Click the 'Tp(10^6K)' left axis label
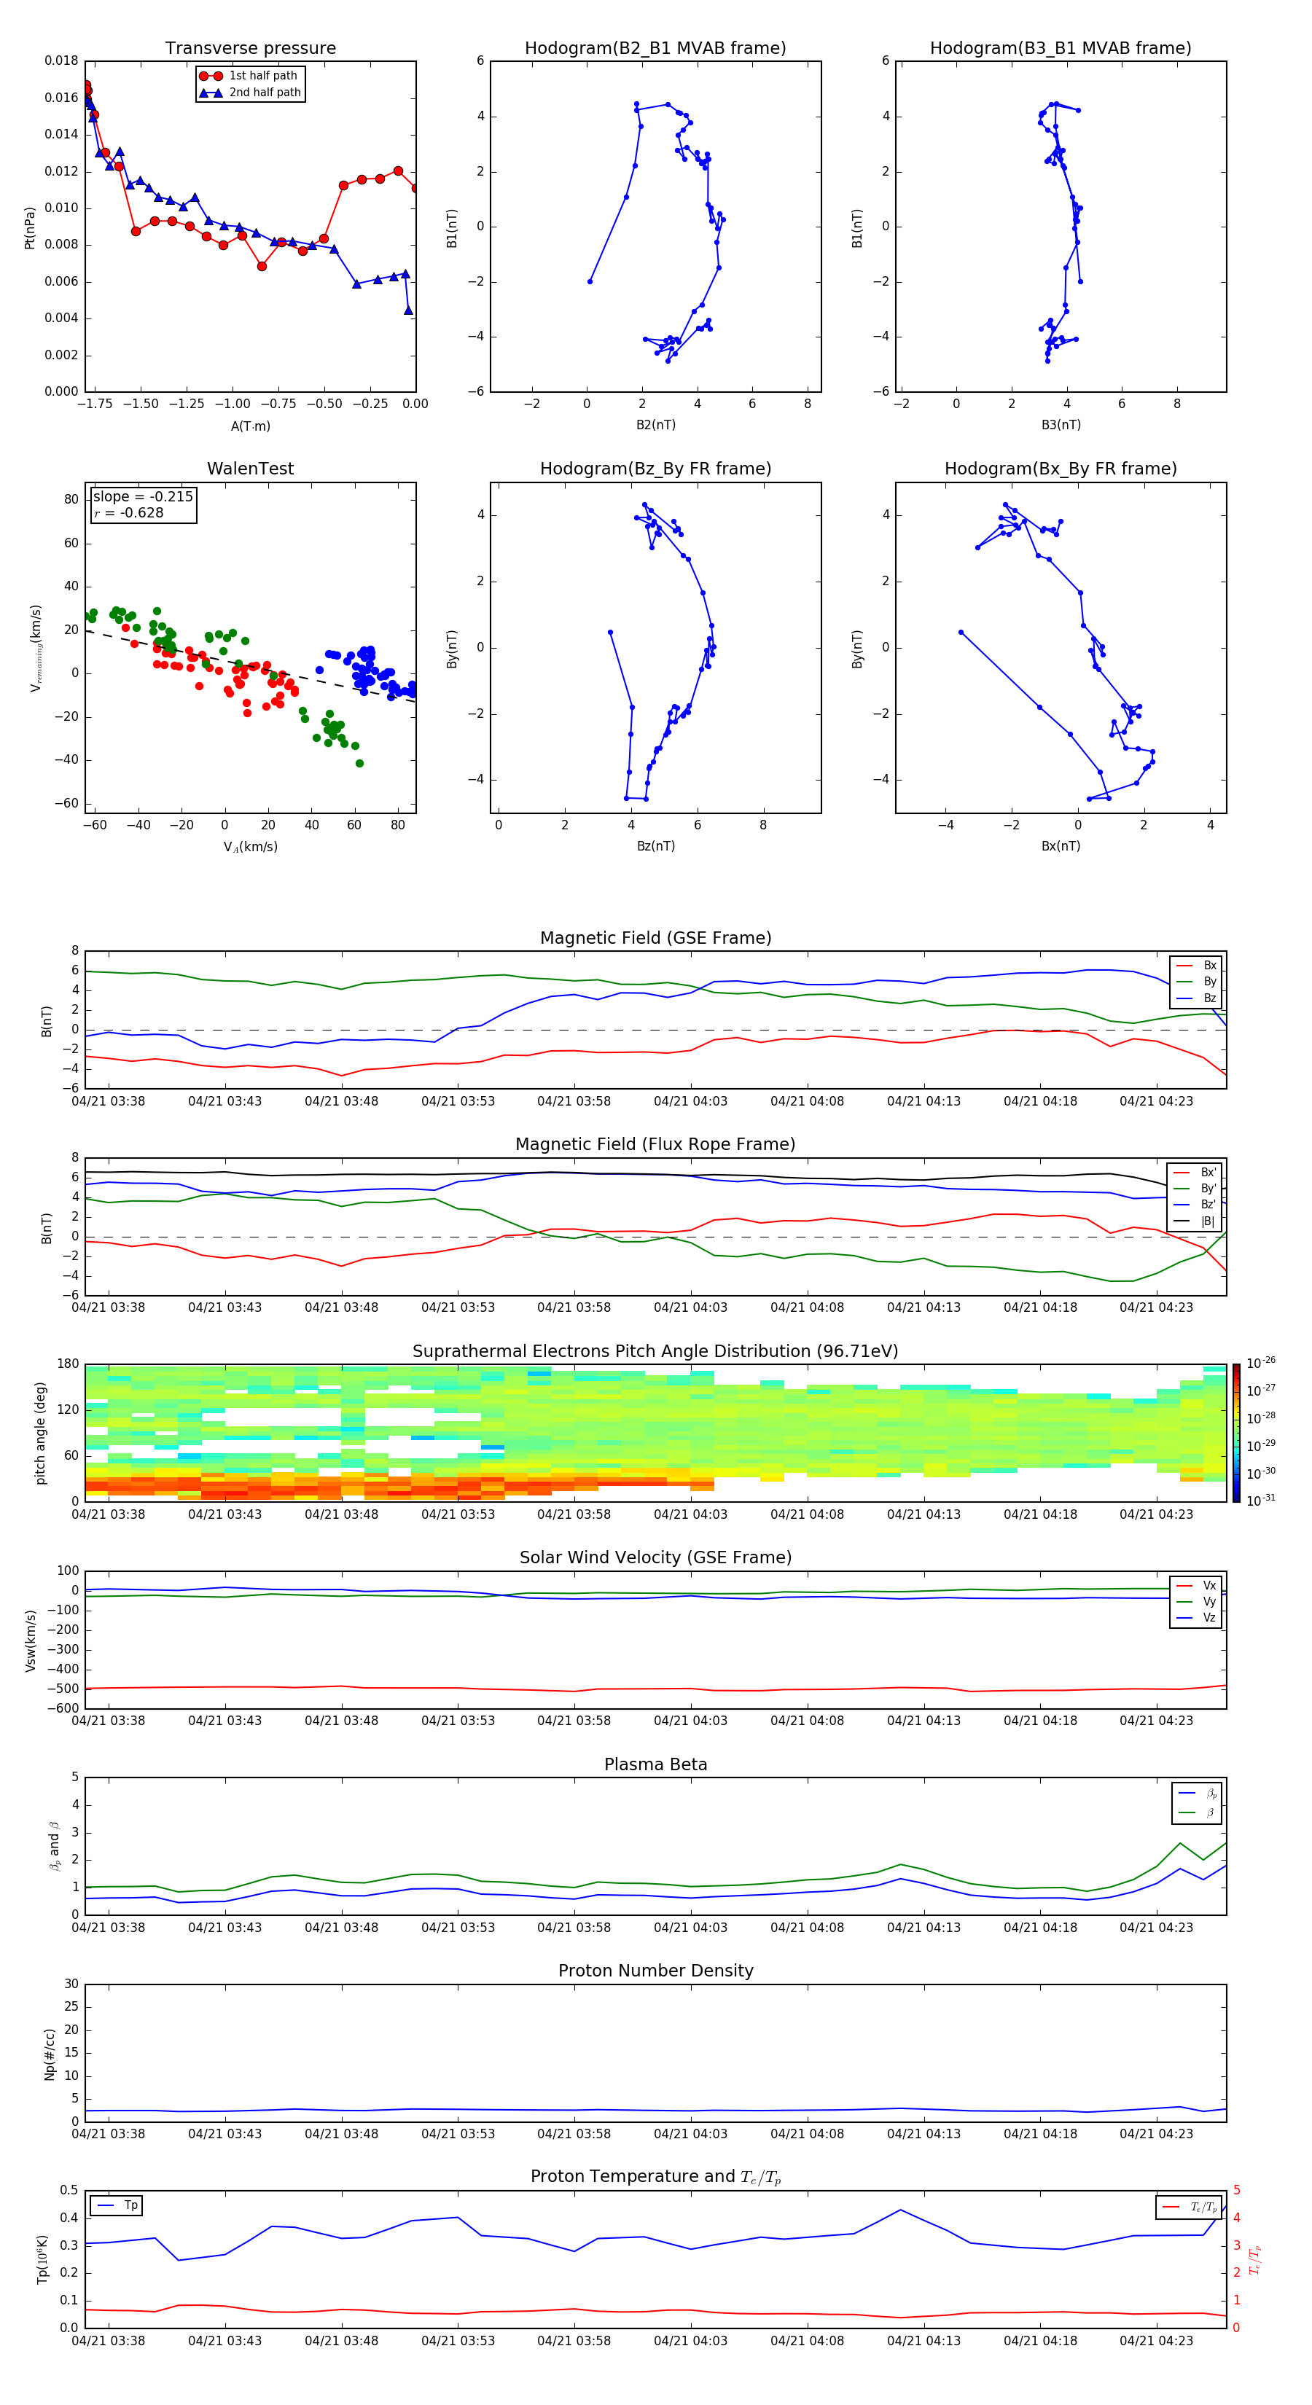Viewport: 1312px width, 2405px height. point(42,2259)
